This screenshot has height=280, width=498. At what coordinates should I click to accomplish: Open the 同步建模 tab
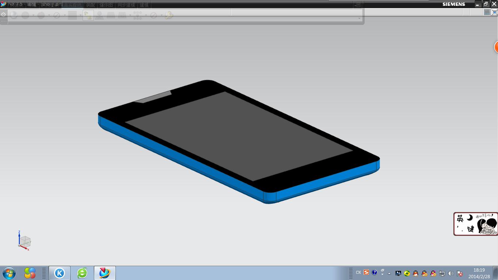tap(126, 5)
